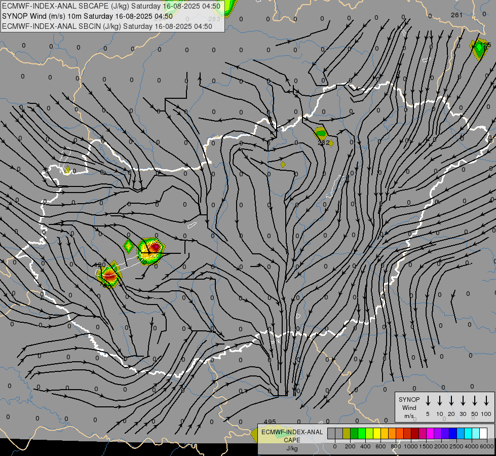Click the 50 m/s wind arrow in legend
Screen dimensions: 496x456
pos(475,400)
